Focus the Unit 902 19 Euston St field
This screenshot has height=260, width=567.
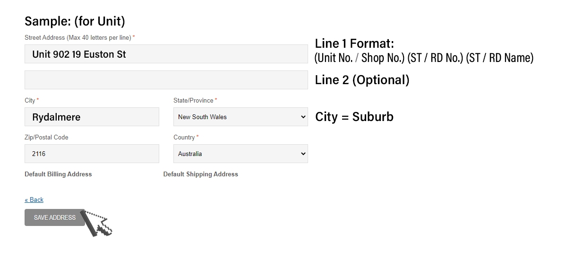(166, 54)
